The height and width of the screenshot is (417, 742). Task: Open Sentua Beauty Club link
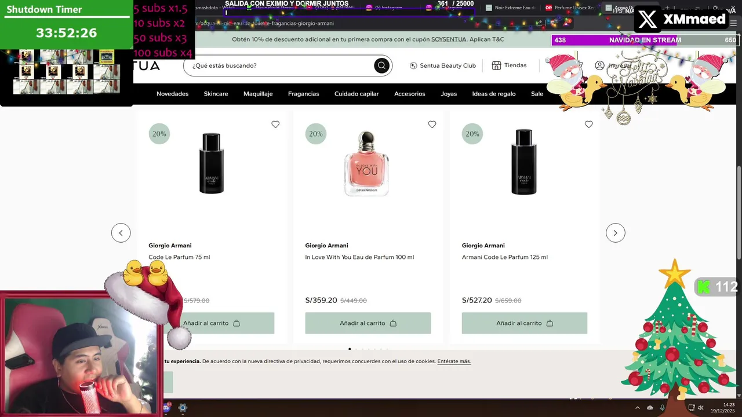[x=442, y=65]
